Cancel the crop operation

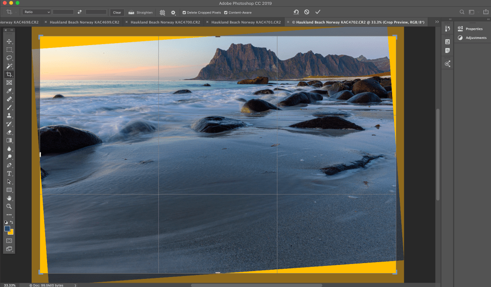[x=307, y=11]
